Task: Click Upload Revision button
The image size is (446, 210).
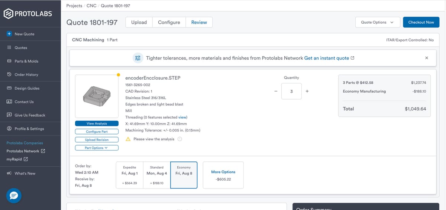Action: (x=97, y=140)
